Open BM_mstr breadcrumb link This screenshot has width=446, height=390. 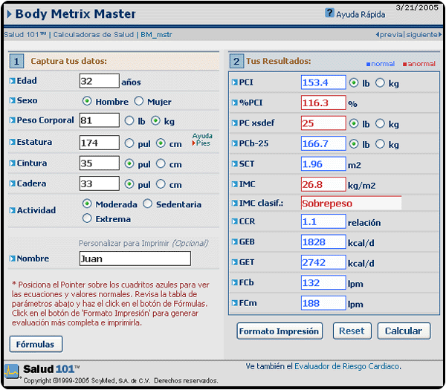tap(156, 35)
